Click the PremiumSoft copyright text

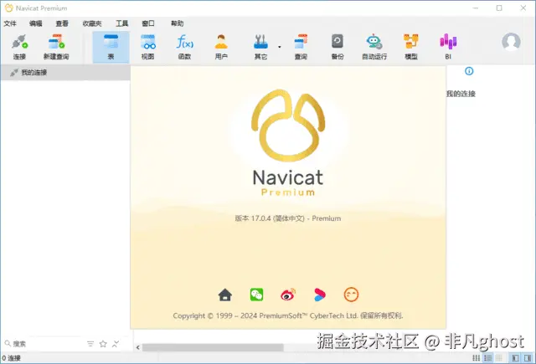pyautogui.click(x=288, y=315)
